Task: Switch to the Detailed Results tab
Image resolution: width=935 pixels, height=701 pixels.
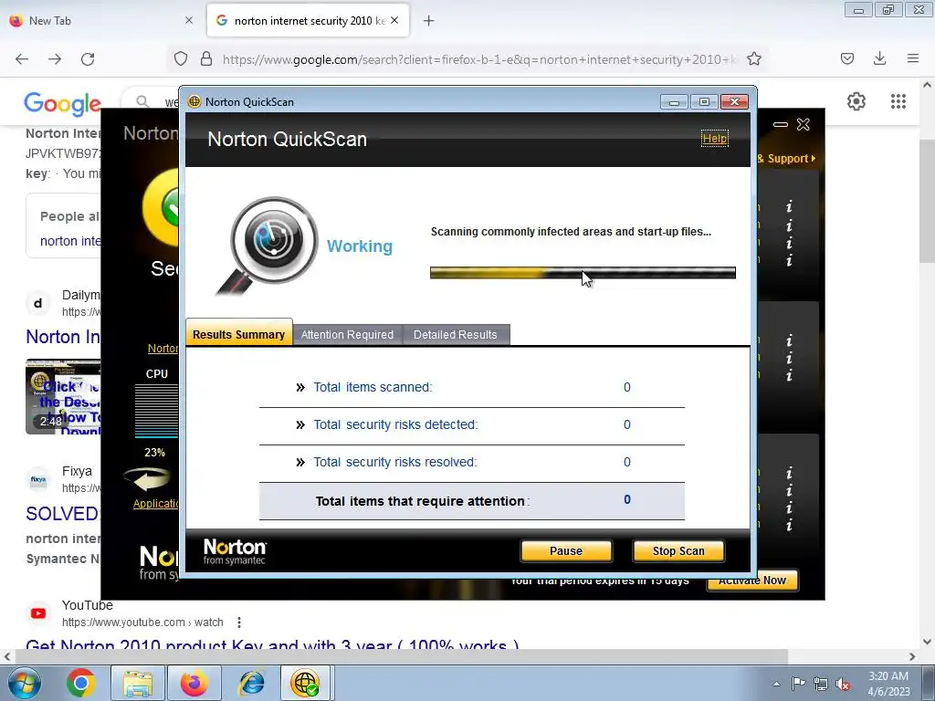Action: (x=456, y=334)
